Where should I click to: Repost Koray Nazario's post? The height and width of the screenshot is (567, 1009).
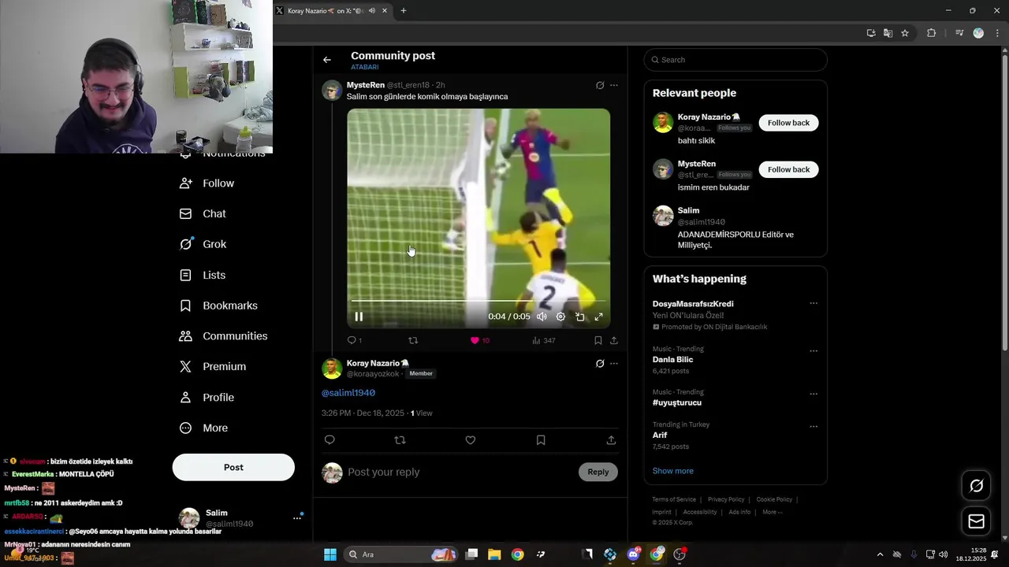[400, 440]
